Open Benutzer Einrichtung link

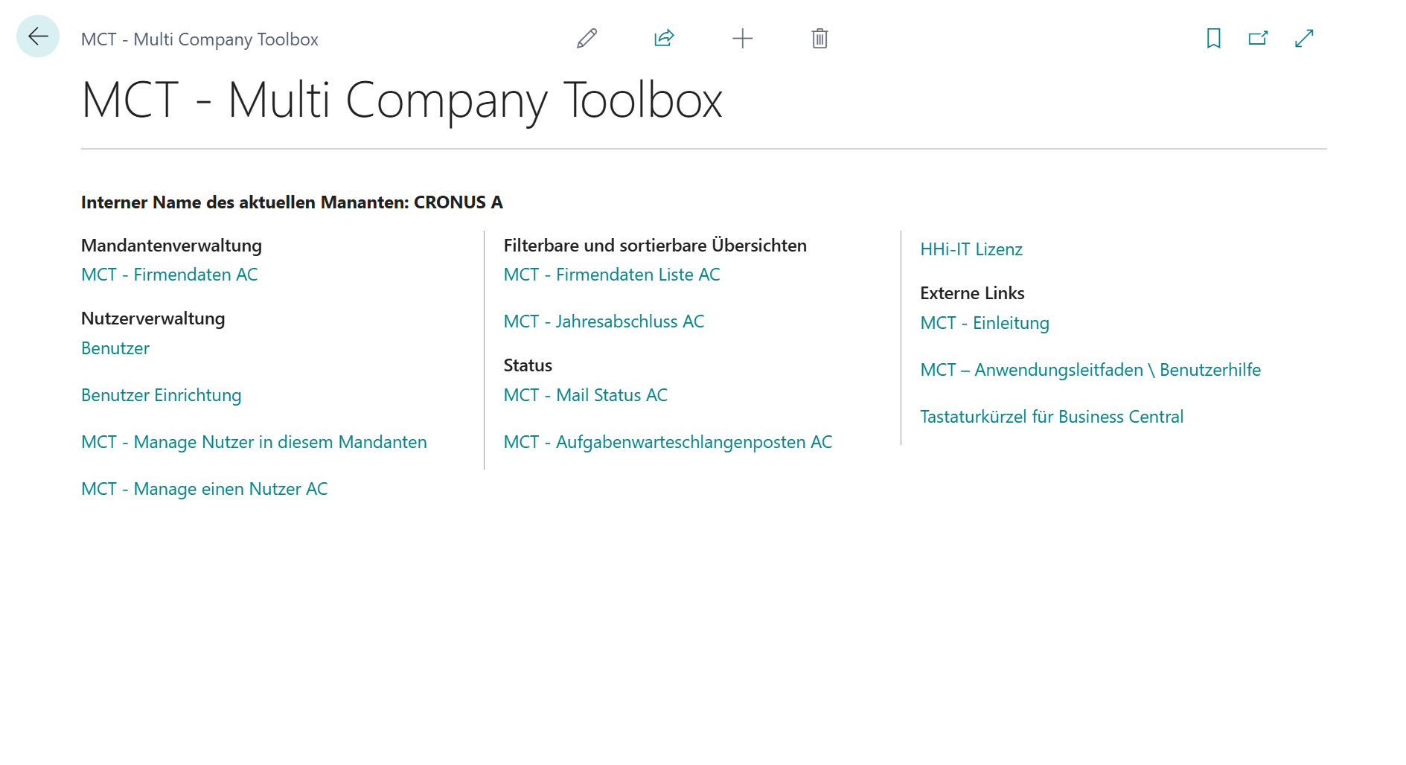click(x=162, y=395)
